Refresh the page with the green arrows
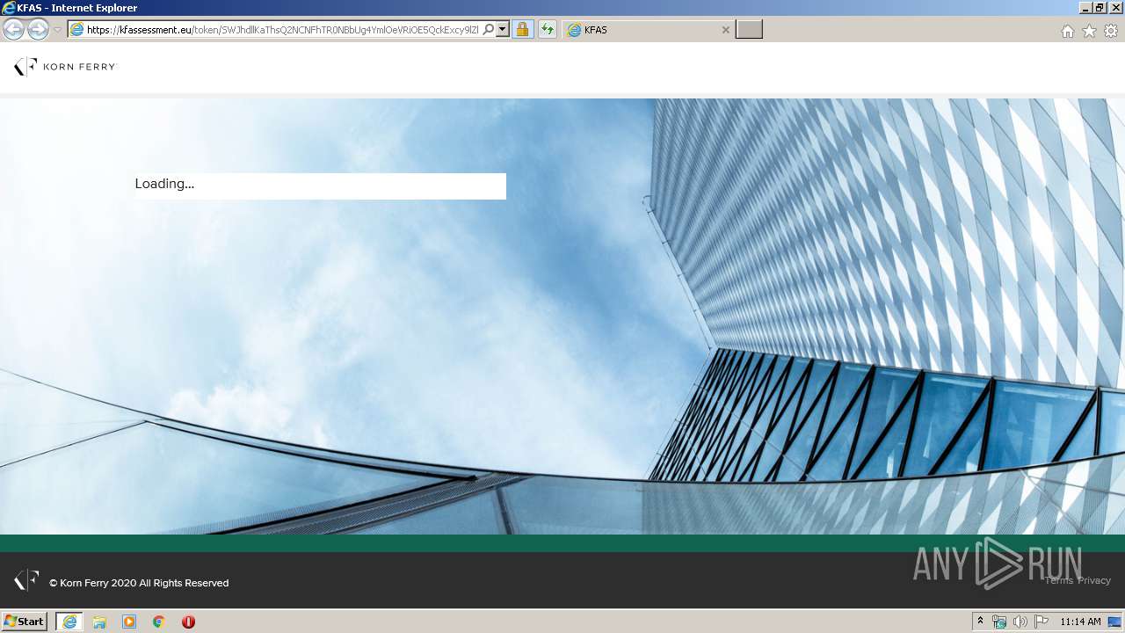This screenshot has width=1125, height=633. click(x=548, y=30)
